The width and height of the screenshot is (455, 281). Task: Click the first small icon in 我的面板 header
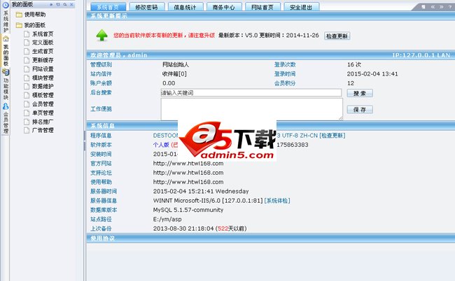click(x=51, y=4)
